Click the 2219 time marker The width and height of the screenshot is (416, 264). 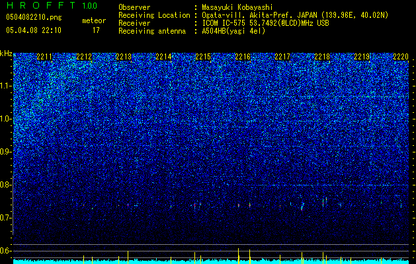pos(362,57)
